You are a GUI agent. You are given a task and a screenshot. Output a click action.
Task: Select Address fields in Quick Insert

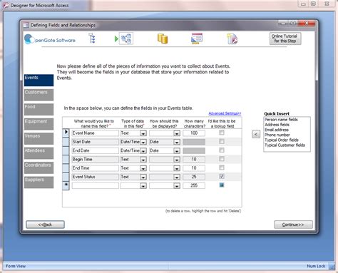click(x=277, y=125)
